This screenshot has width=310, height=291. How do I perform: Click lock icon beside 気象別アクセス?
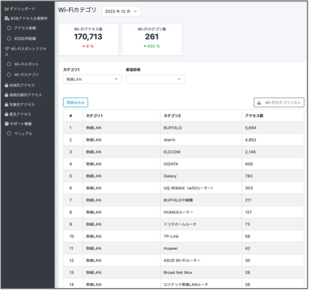[x=6, y=105]
